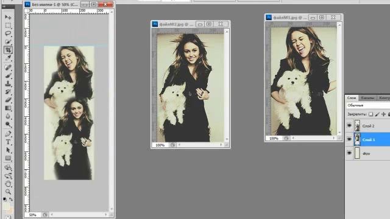390x219 pixels.
Task: Select the 3D Rotate tool
Action: click(8, 168)
